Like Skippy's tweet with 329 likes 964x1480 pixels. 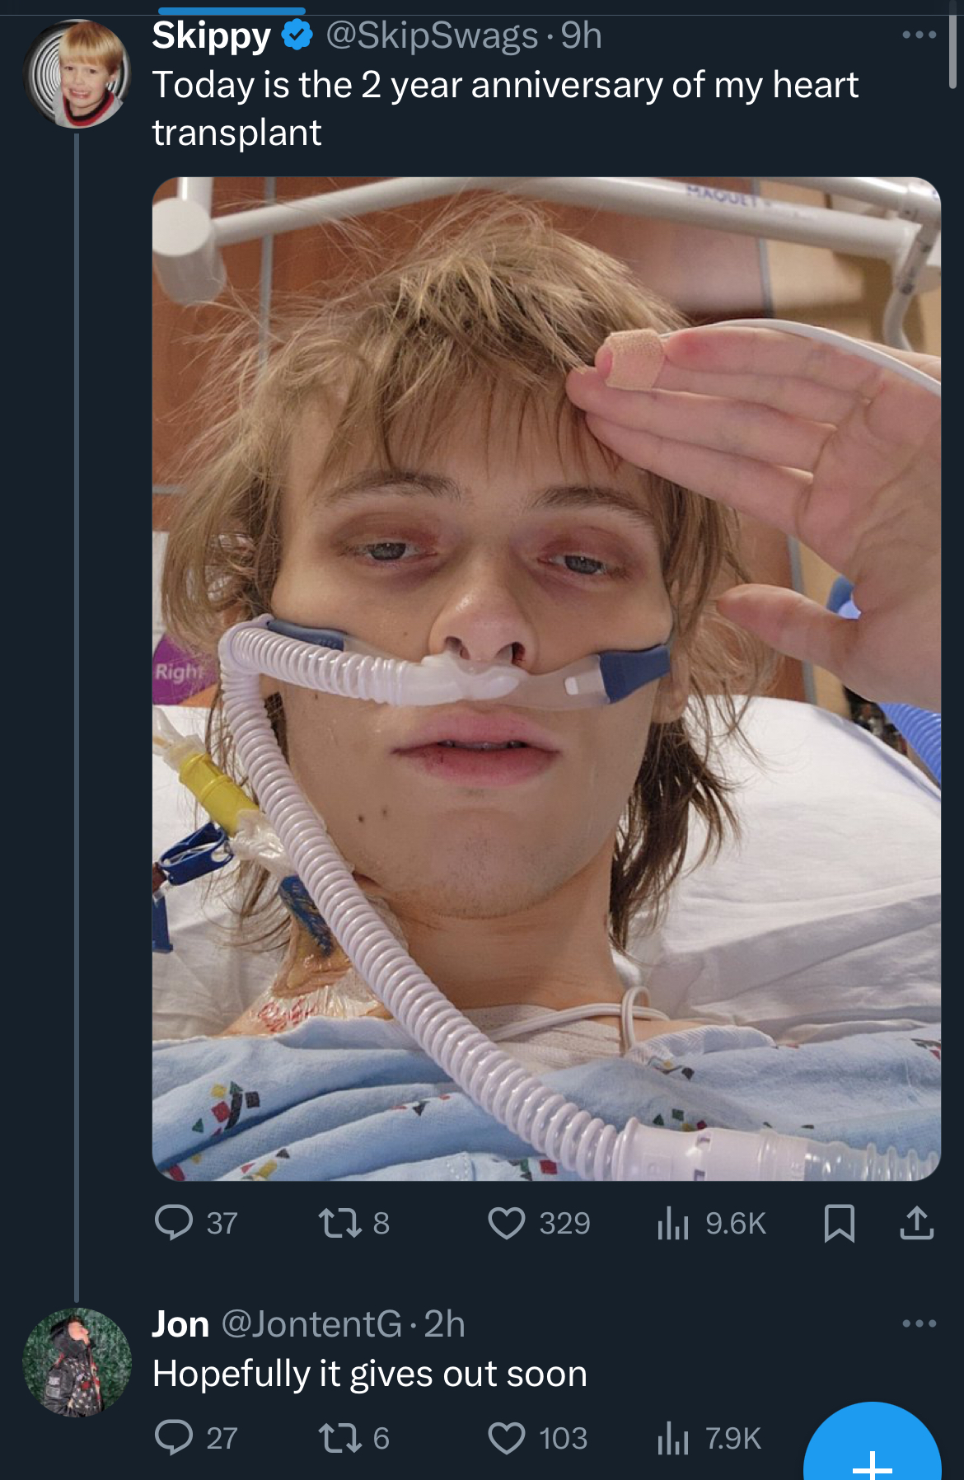click(x=539, y=1223)
